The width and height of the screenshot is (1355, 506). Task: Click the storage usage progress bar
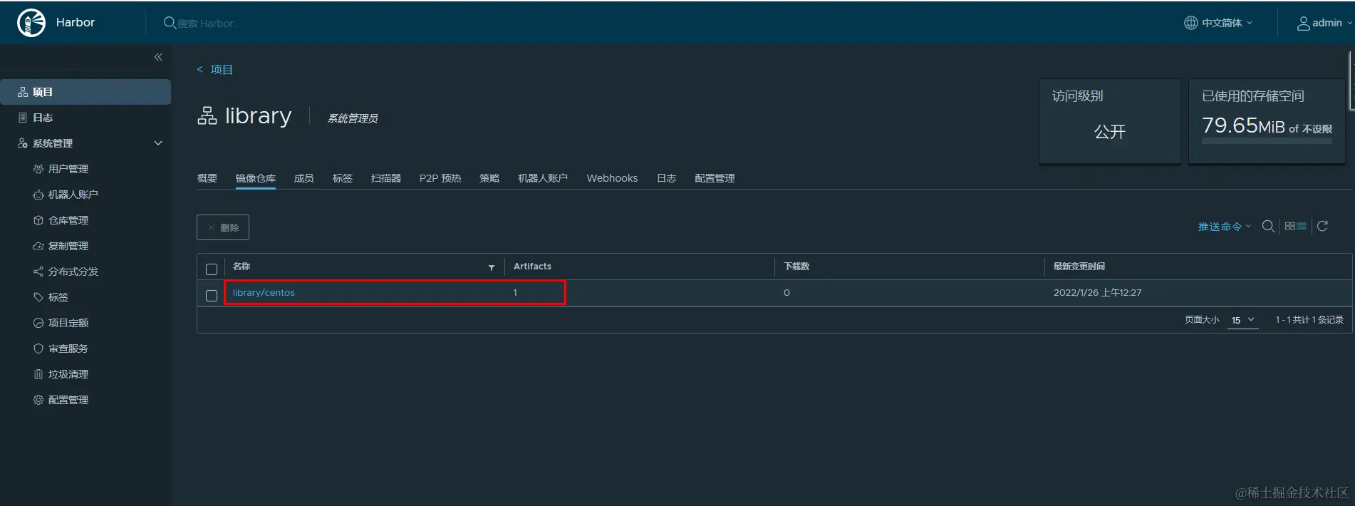point(1267,141)
